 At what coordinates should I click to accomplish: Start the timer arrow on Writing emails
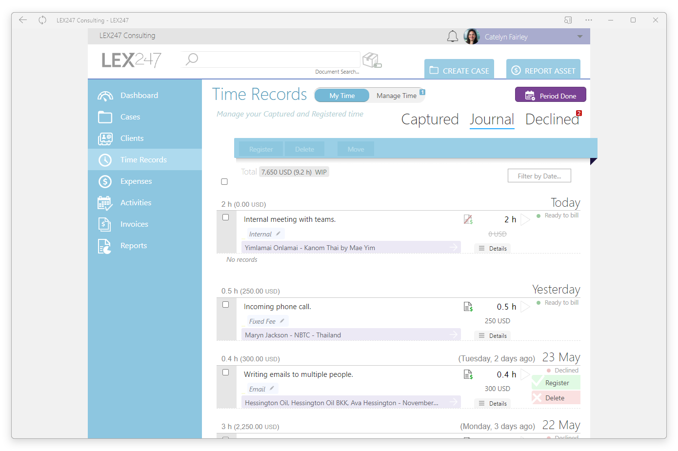[525, 375]
